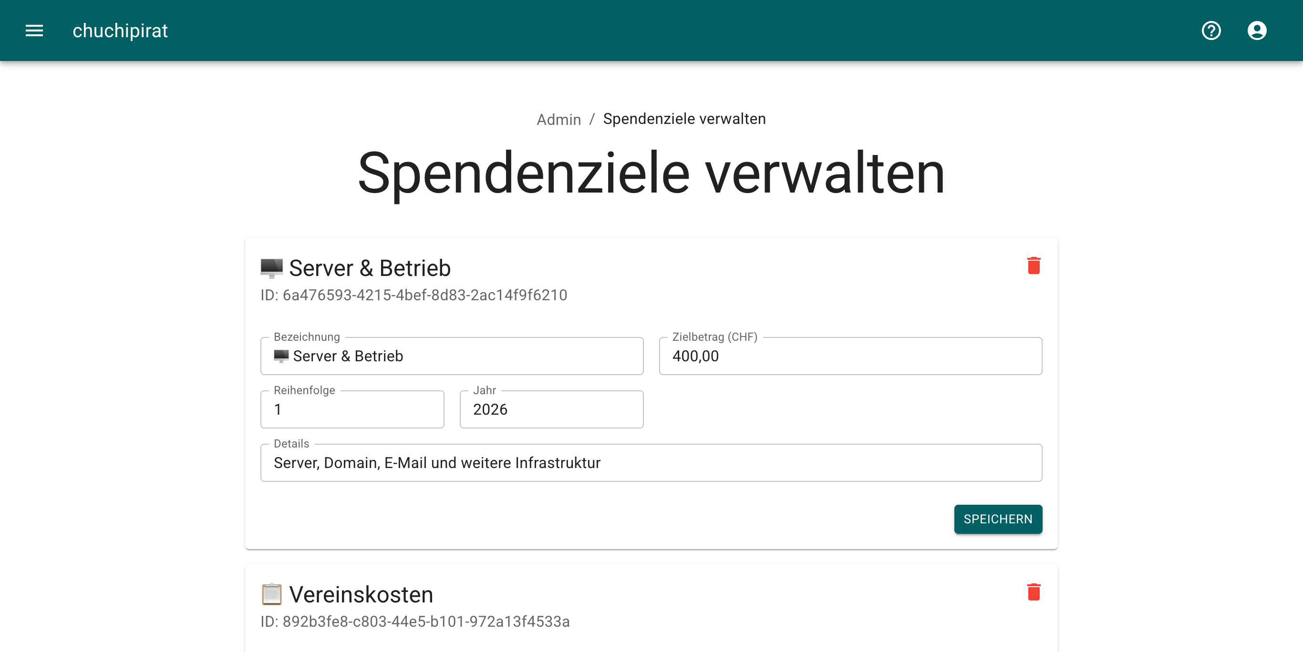Go to the chuchipirat home title
This screenshot has width=1303, height=652.
[x=120, y=31]
